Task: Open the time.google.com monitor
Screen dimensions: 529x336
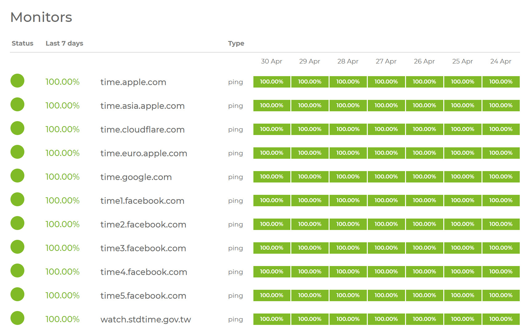Action: coord(136,177)
